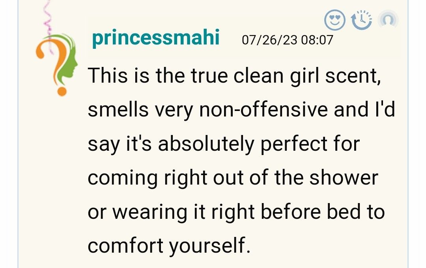Click the word 'shower' in the review
Screen dimensions: 426x268
(x=344, y=177)
